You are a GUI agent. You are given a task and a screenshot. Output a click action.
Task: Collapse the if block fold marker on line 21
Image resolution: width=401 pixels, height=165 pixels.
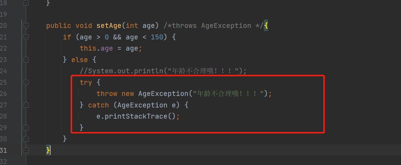[26, 37]
